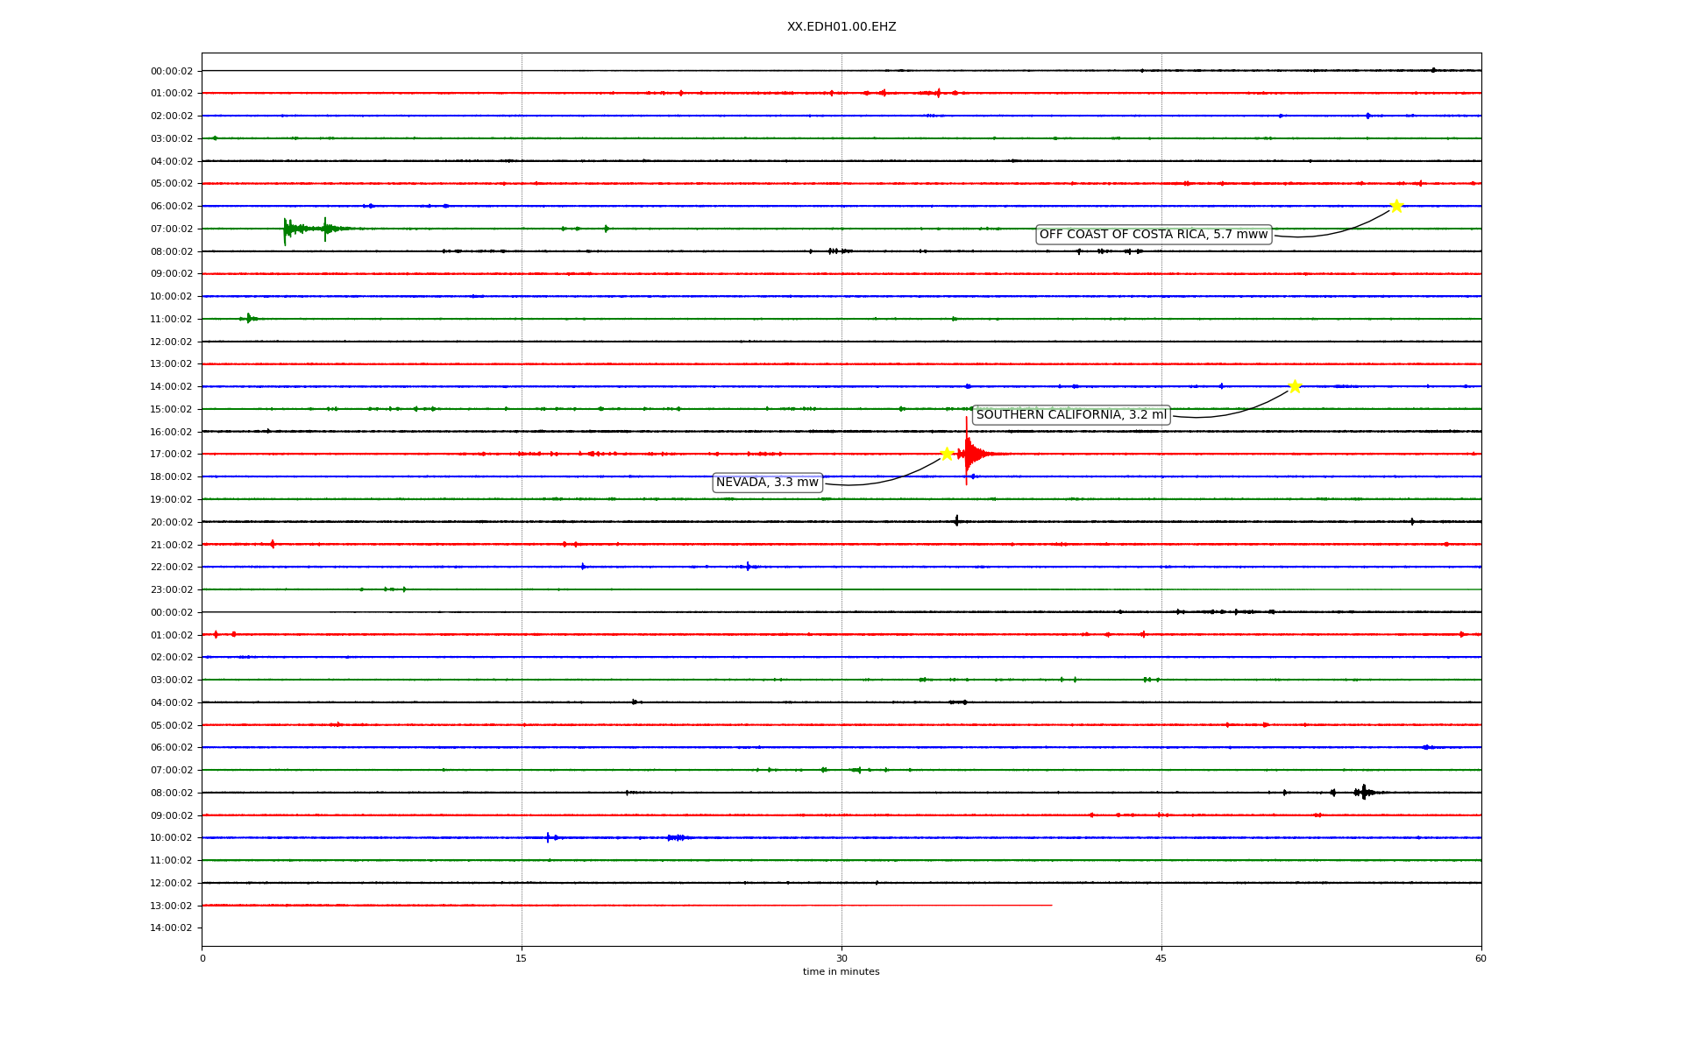This screenshot has width=1683, height=1051.
Task: Click the NEVADA 3.3 mw annotation box
Action: pyautogui.click(x=767, y=483)
